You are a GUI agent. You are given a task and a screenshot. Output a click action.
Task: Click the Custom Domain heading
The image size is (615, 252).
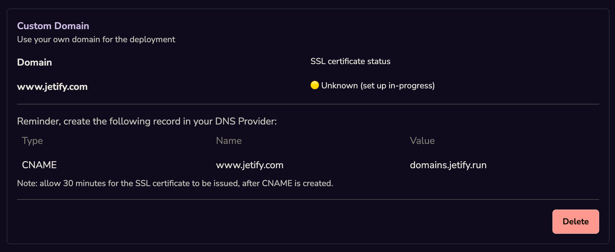coord(53,26)
